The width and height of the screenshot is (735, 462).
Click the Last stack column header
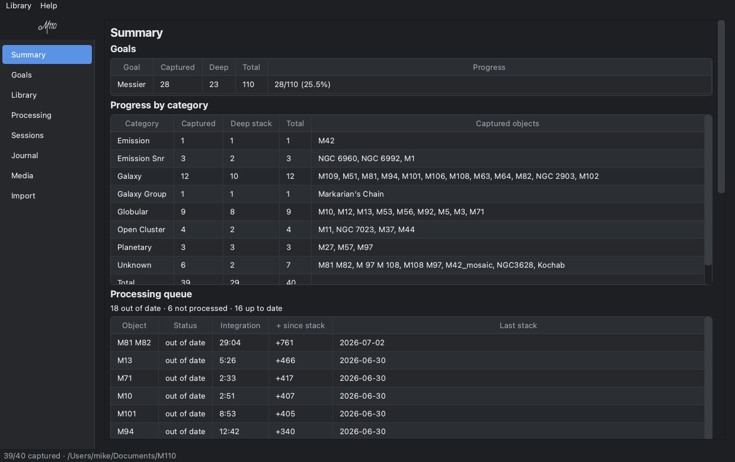pyautogui.click(x=518, y=325)
